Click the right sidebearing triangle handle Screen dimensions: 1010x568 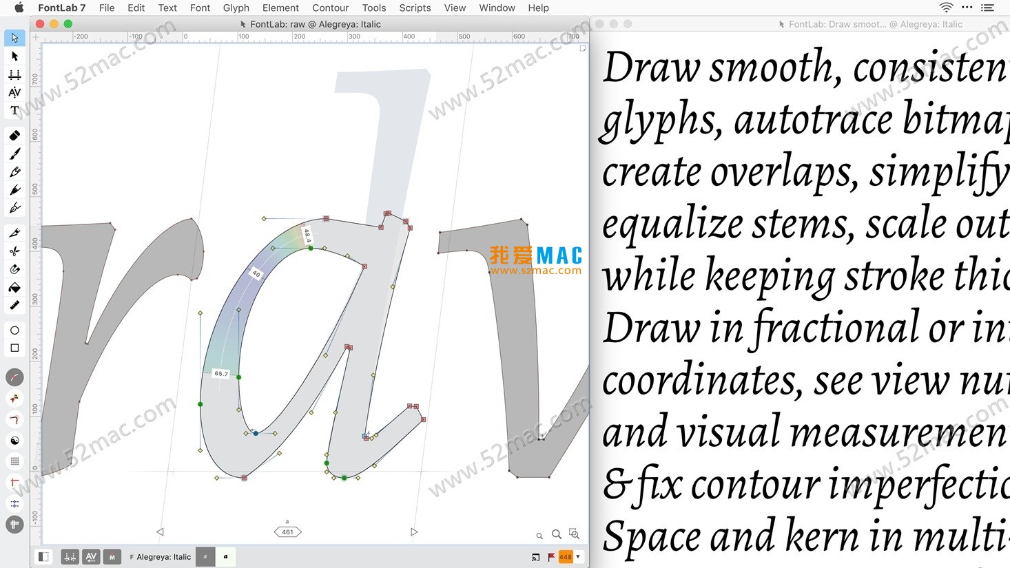(x=414, y=532)
